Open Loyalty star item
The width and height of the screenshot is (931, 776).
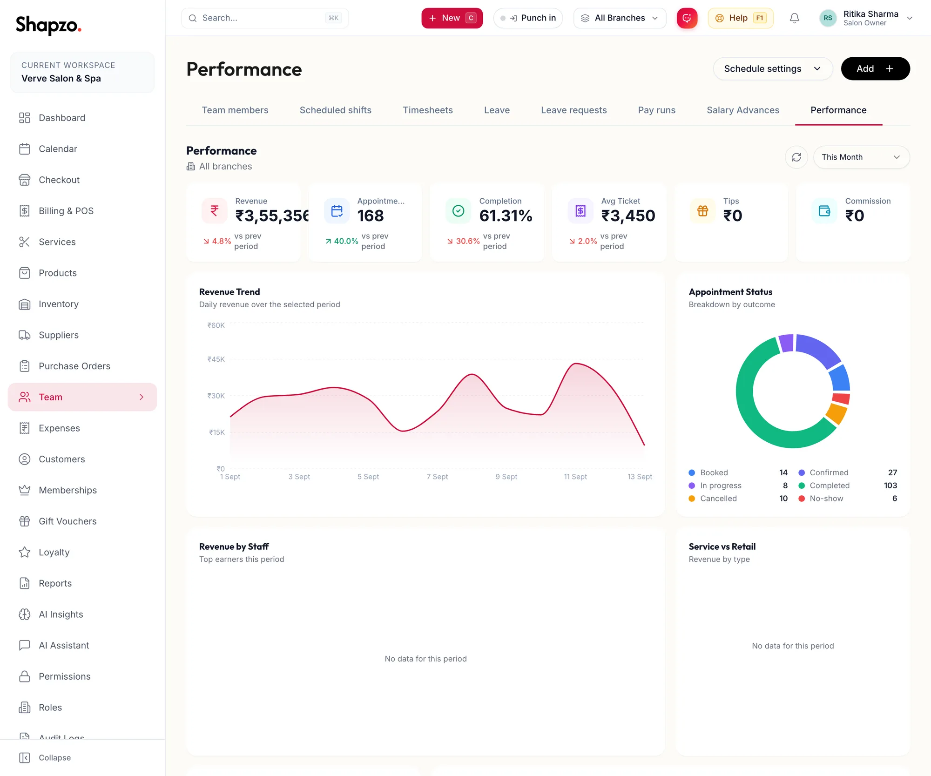pos(82,552)
